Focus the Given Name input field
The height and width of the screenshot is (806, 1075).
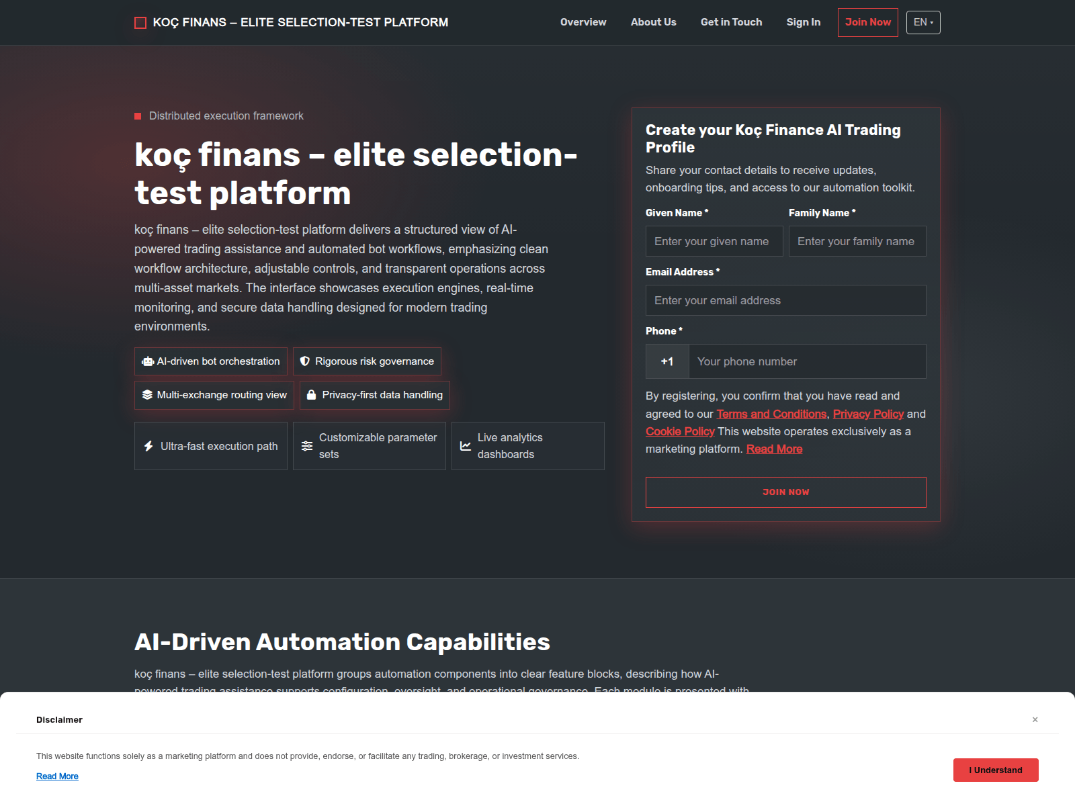point(714,241)
